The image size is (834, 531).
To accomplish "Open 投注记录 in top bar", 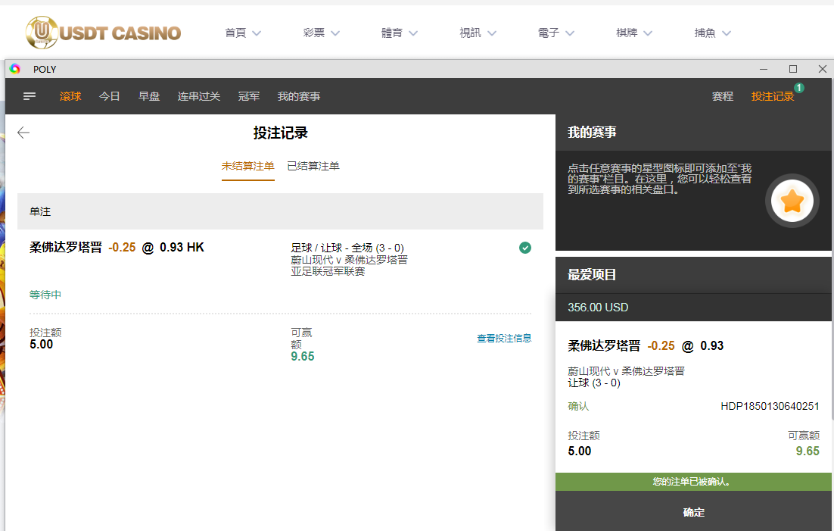I will [x=772, y=96].
